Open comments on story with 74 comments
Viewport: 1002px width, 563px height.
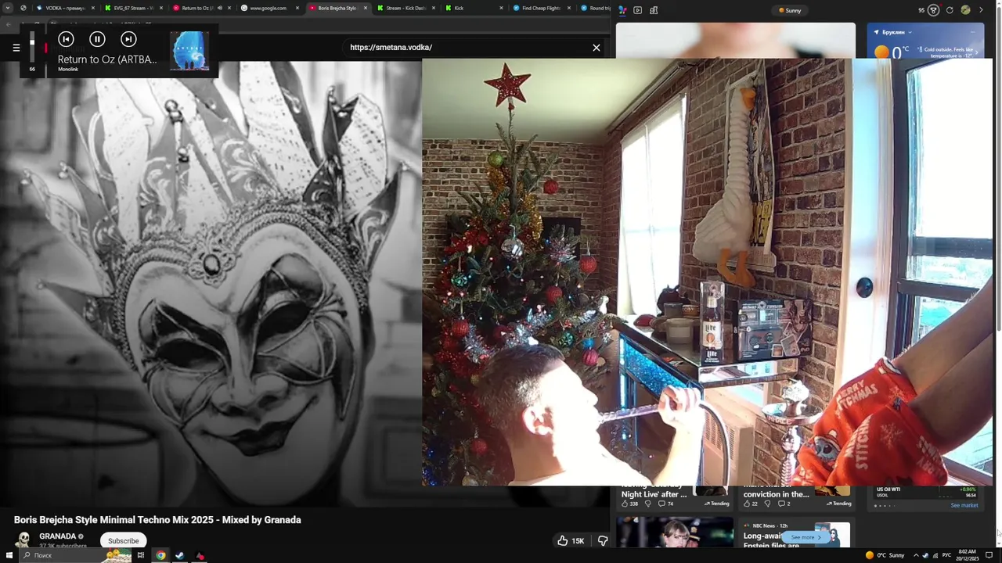click(x=666, y=504)
